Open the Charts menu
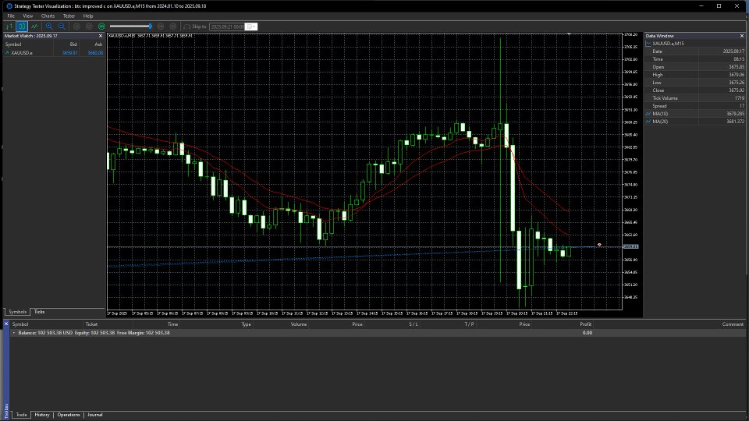The height and width of the screenshot is (421, 749). click(48, 16)
